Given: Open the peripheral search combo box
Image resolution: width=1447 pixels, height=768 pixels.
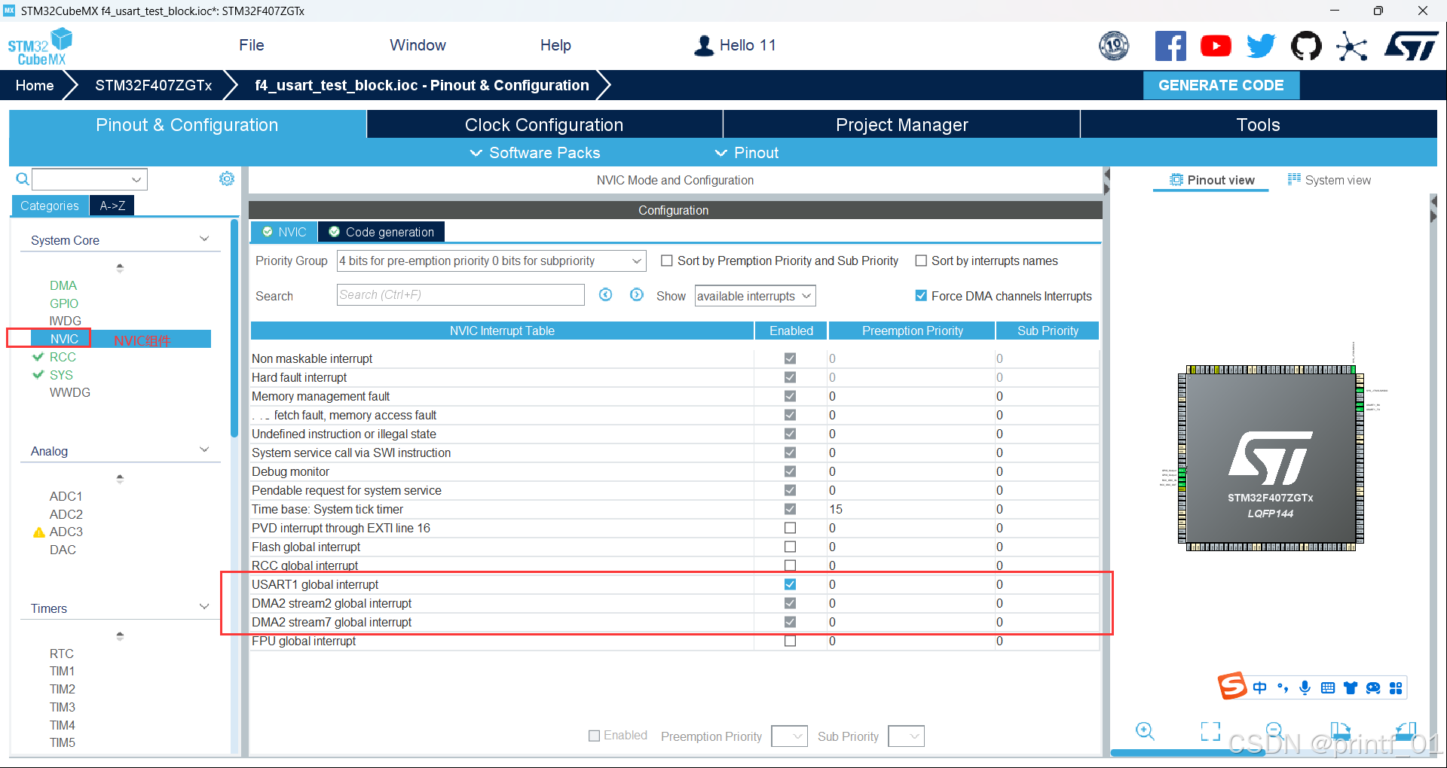Looking at the screenshot, I should pyautogui.click(x=90, y=179).
